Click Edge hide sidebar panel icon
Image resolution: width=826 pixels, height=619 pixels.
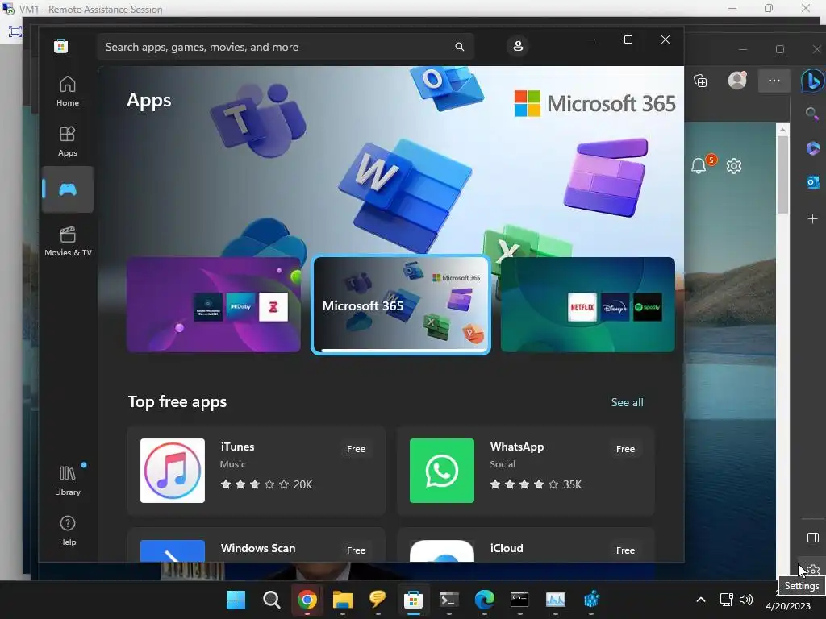(813, 538)
